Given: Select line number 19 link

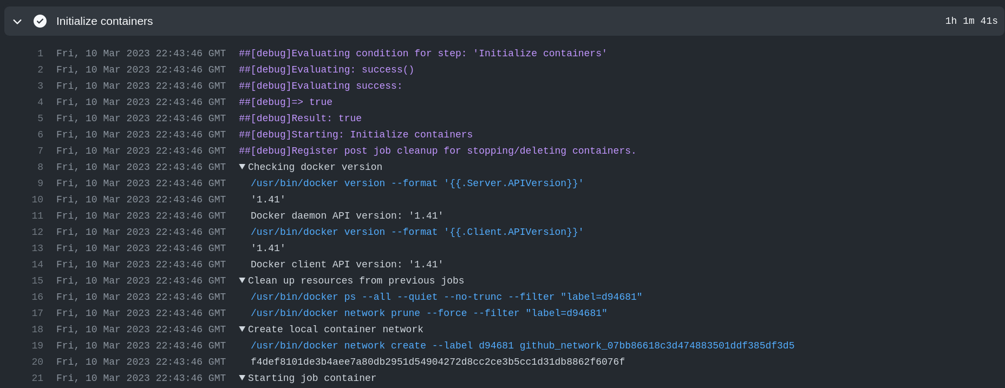Looking at the screenshot, I should click(x=37, y=346).
